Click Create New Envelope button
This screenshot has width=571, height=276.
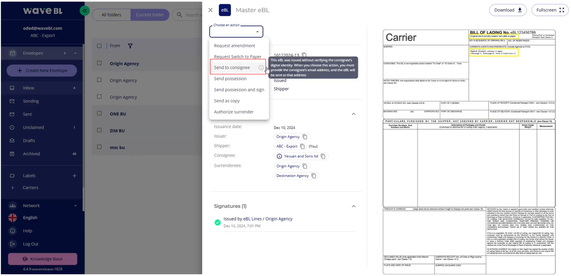tap(42, 71)
